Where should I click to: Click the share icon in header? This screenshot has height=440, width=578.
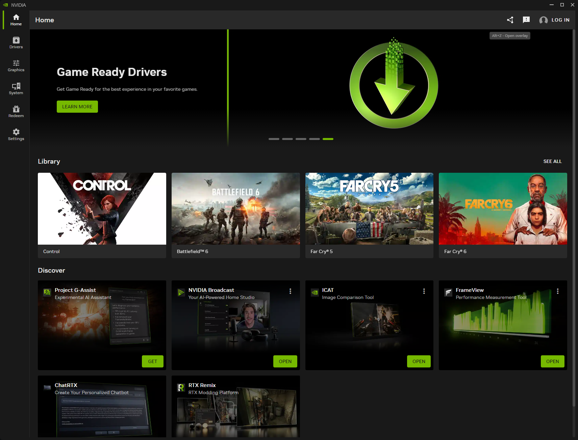510,20
